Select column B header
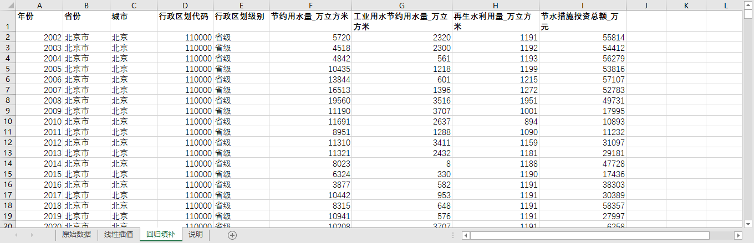Image resolution: width=754 pixels, height=243 pixels. 86,5
